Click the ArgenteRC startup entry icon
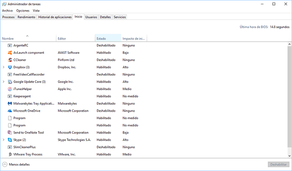Image resolution: width=292 pixels, height=171 pixels. 10,45
